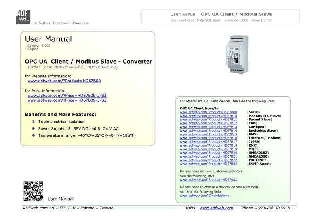Open the HD67B14 DeviceNet Slave link
320x220 pixels.
(208, 131)
